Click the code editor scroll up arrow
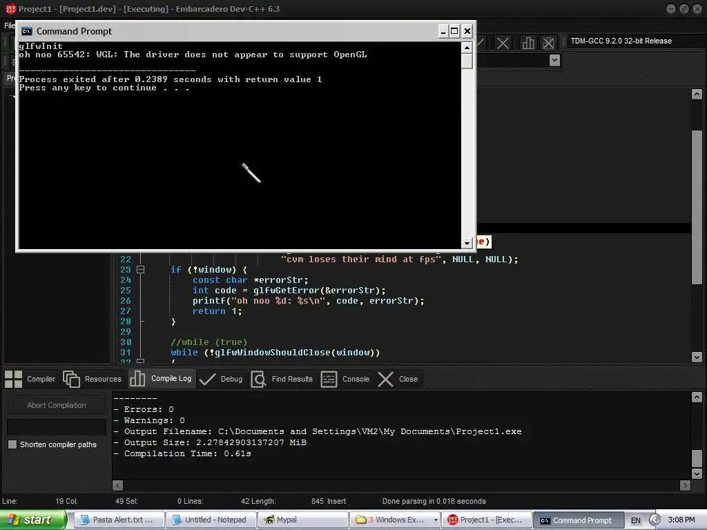This screenshot has width=707, height=530. coord(697,94)
